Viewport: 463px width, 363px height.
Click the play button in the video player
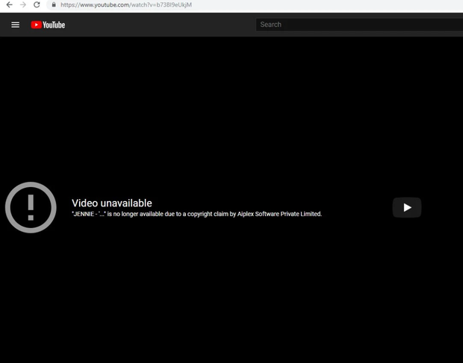click(407, 207)
